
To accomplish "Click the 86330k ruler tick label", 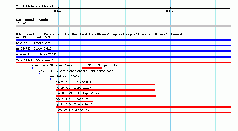I will pyautogui.click(x=170, y=11).
